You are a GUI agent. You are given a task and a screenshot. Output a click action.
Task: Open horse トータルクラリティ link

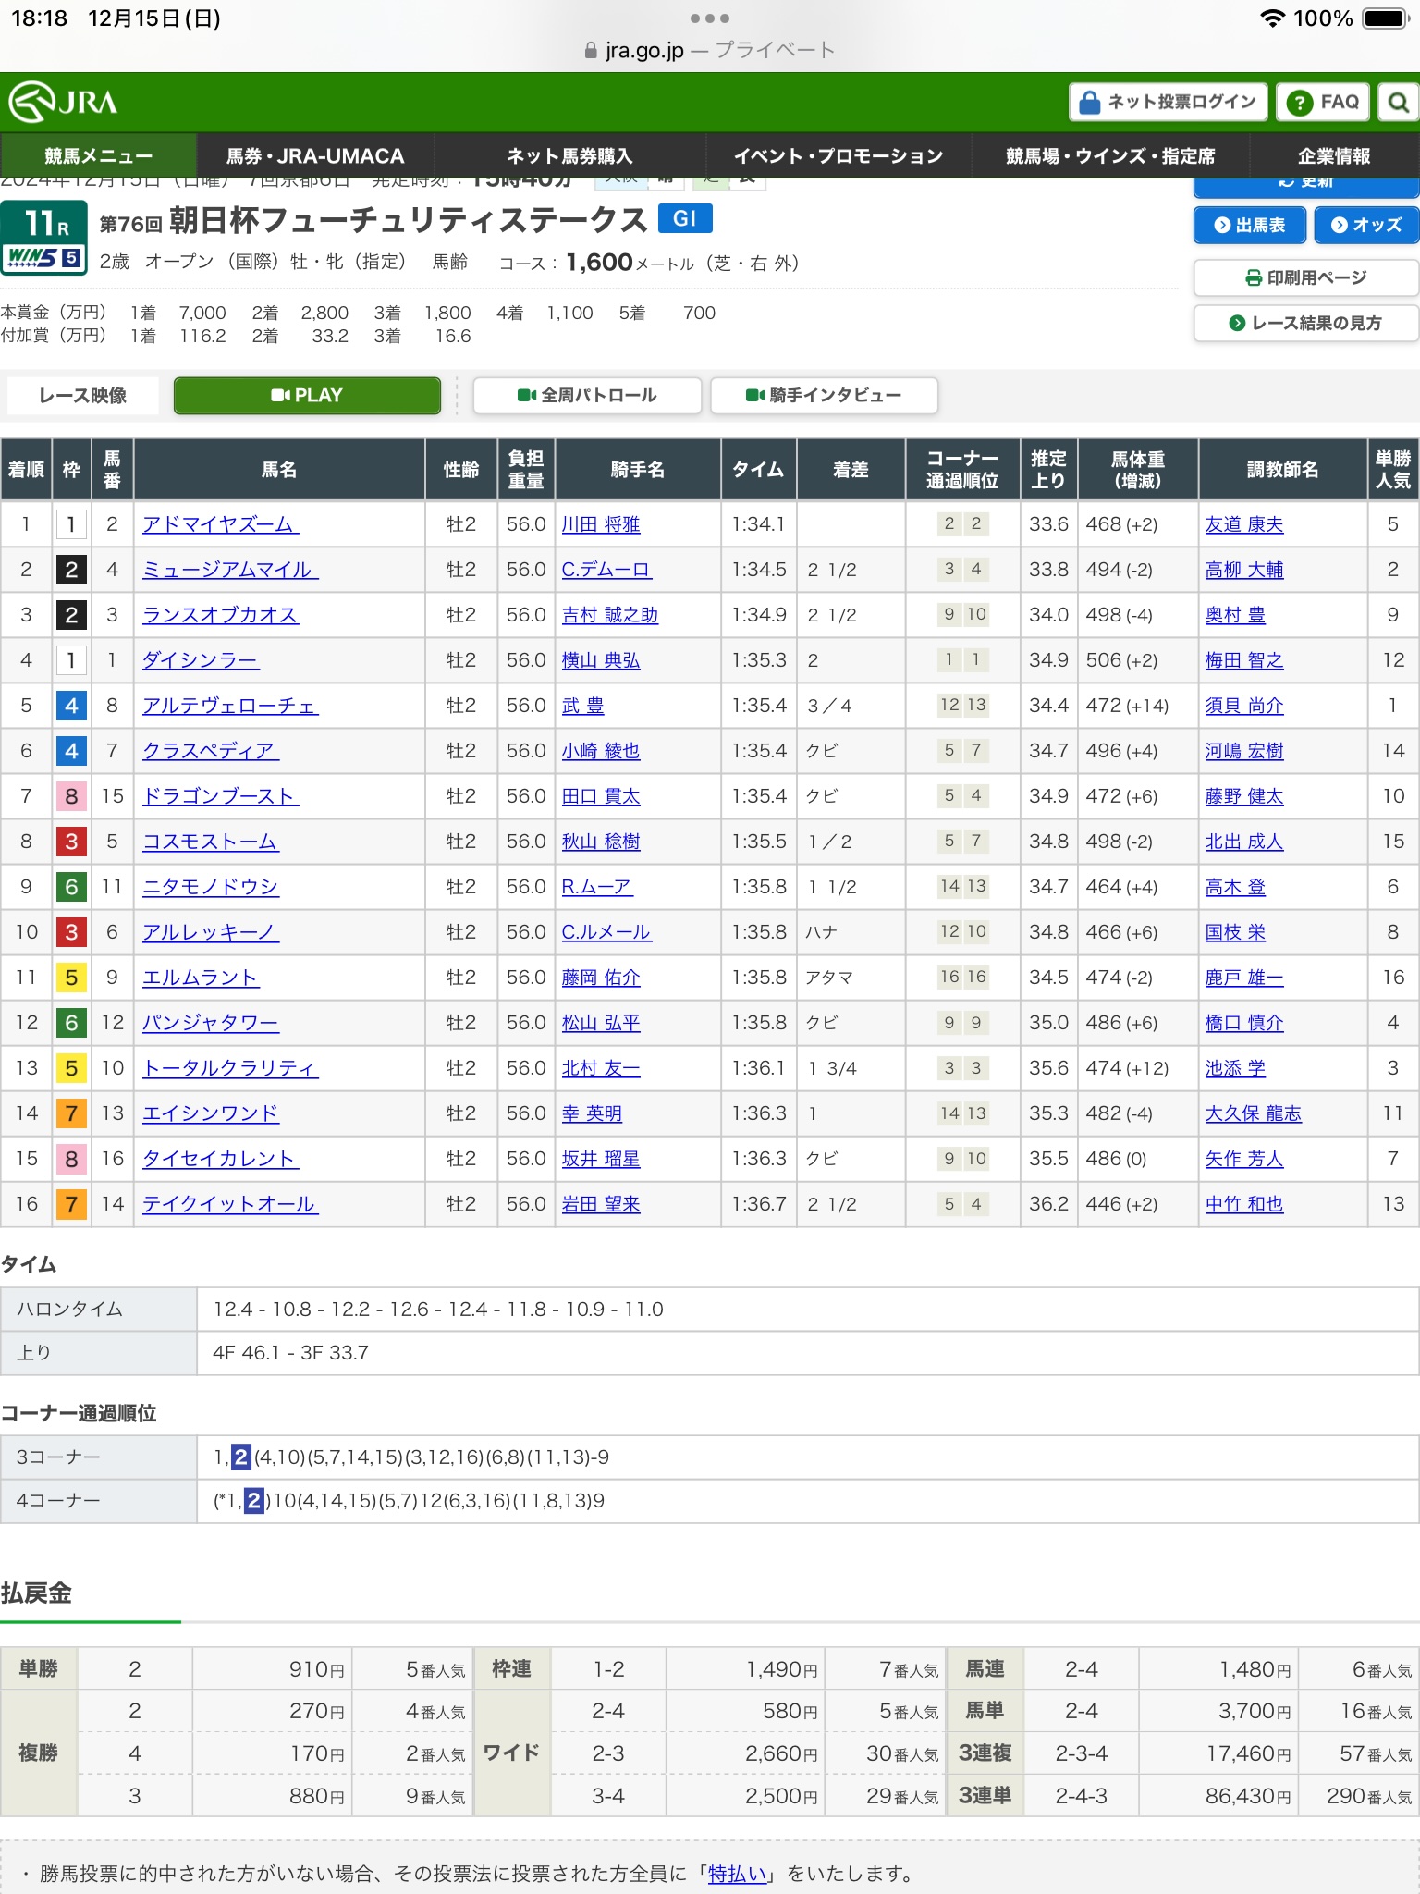pos(230,1068)
